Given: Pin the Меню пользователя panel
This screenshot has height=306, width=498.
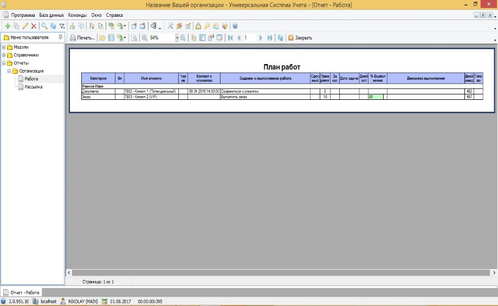Looking at the screenshot, I should point(60,37).
